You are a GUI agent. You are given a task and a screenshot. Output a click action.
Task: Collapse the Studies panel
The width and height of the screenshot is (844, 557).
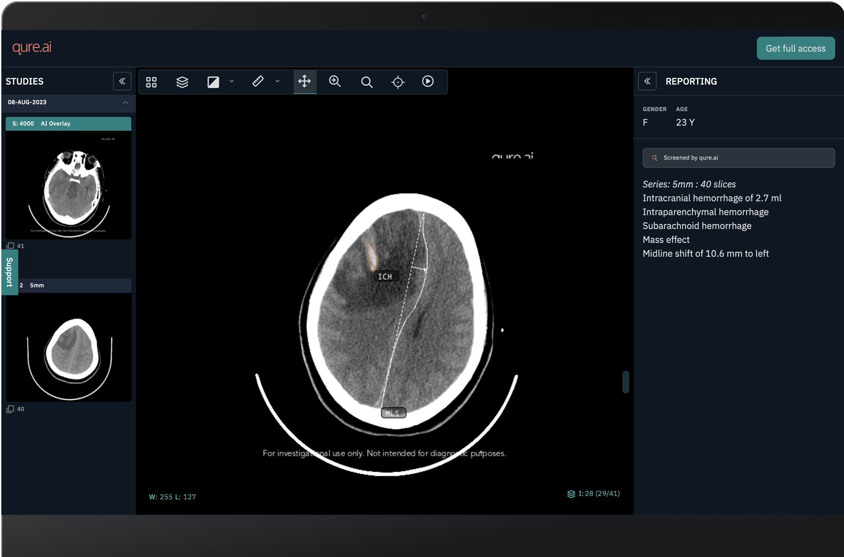[122, 81]
